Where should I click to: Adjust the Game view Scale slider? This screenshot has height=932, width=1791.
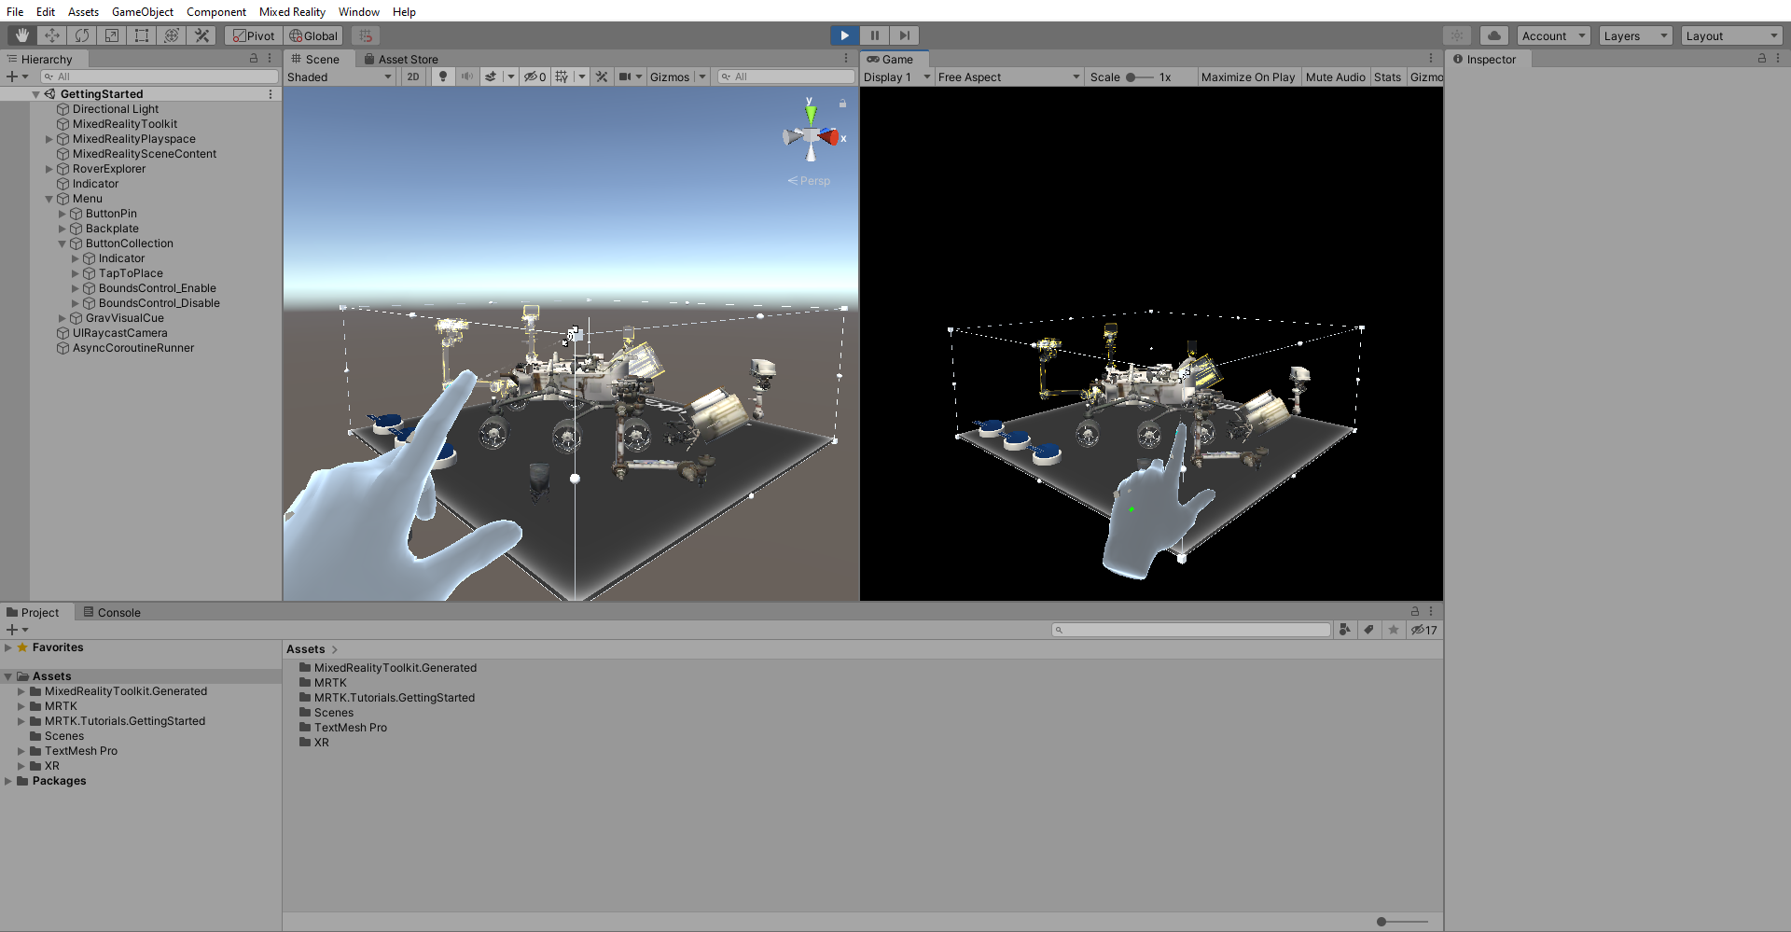[x=1129, y=77]
